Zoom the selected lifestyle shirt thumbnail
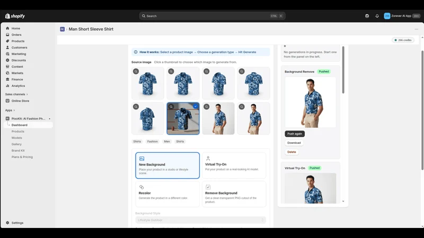 pyautogui.click(x=171, y=107)
